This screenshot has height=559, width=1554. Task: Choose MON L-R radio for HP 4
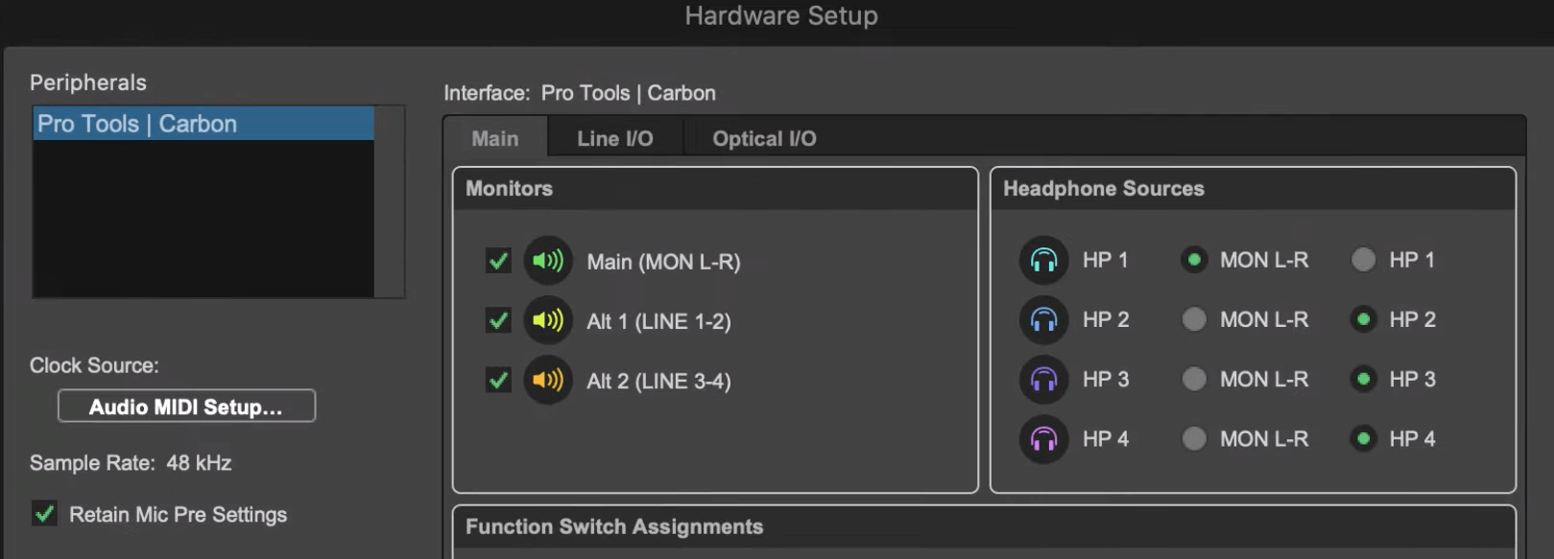point(1194,438)
